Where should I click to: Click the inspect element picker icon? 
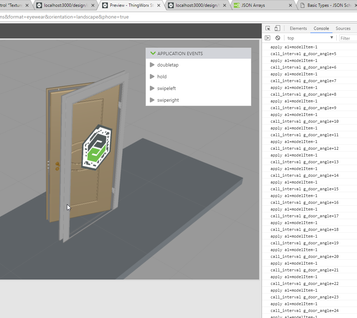click(x=268, y=28)
